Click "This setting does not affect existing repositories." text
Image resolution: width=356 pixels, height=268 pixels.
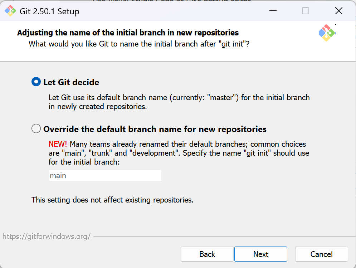coord(112,200)
